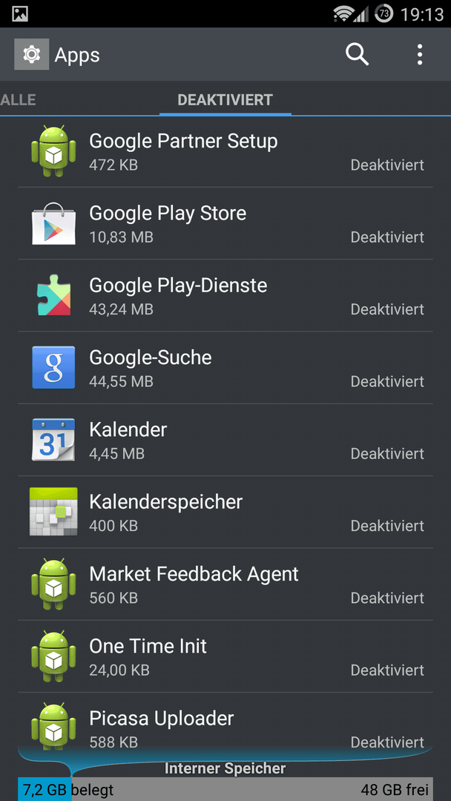Click the Interner Speicher usage bar

pyautogui.click(x=225, y=790)
